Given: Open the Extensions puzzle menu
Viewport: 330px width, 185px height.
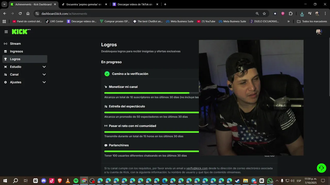Looking at the screenshot, I should 291,14.
